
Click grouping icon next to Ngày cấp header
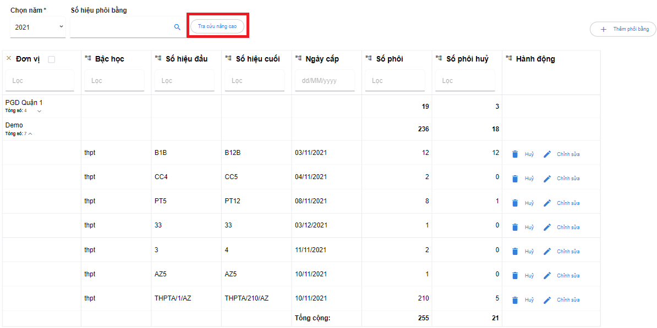click(299, 59)
